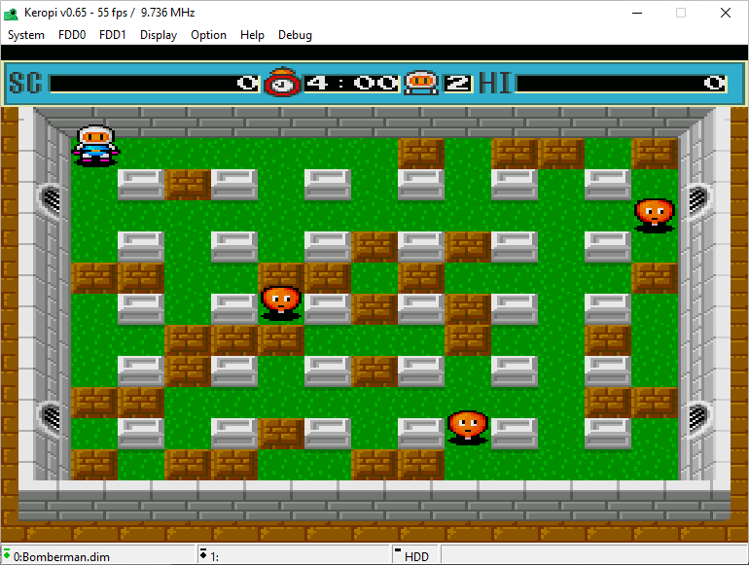
Task: Click the balloon enemy in the field center
Action: click(281, 302)
